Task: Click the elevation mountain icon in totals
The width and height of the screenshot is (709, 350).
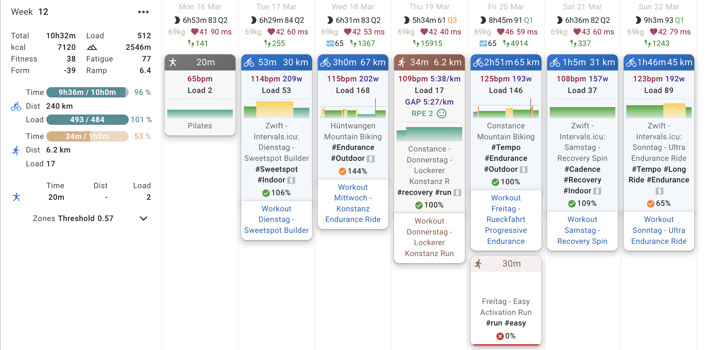Action: pos(92,48)
